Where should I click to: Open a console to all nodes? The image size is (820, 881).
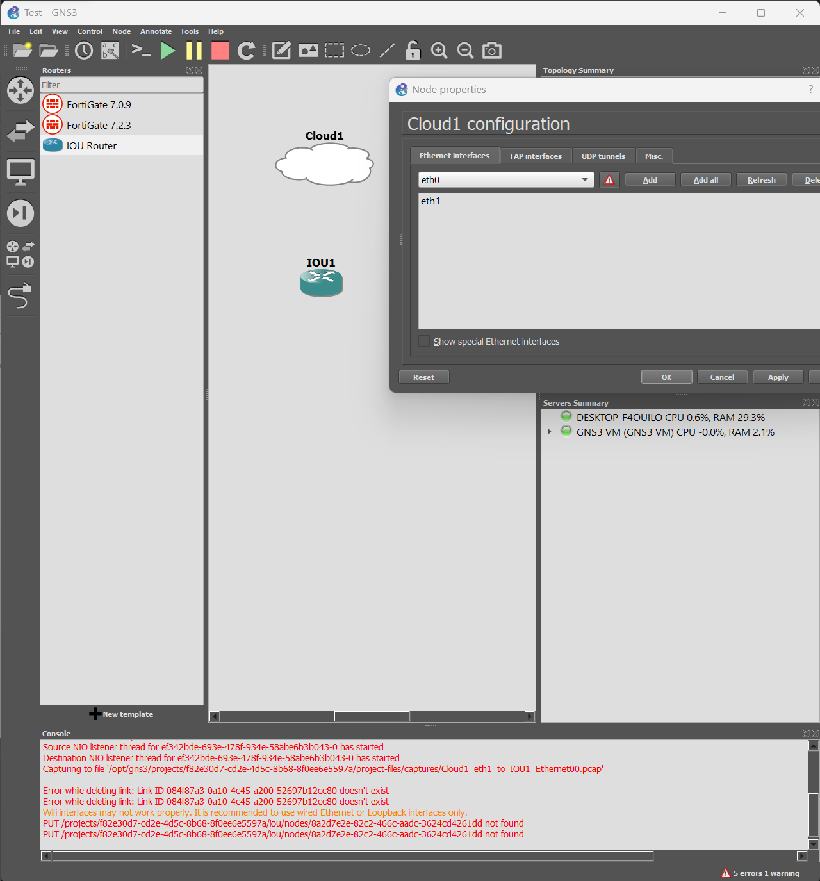[x=142, y=50]
